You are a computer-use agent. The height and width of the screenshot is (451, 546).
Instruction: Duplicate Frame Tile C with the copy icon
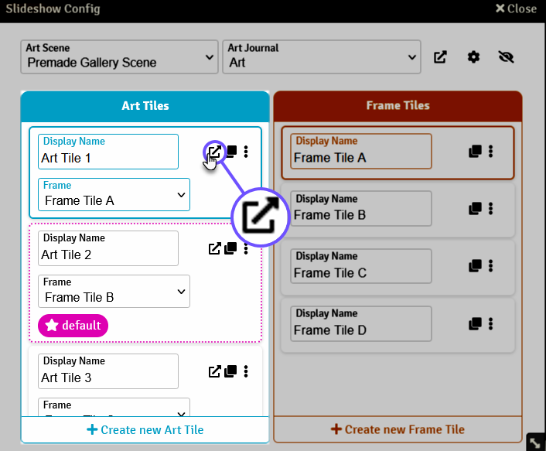coord(475,266)
